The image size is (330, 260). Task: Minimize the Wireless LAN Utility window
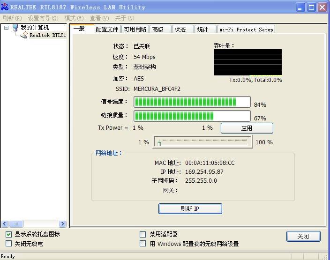[300, 7]
